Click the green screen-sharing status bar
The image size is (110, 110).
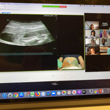[51, 6]
